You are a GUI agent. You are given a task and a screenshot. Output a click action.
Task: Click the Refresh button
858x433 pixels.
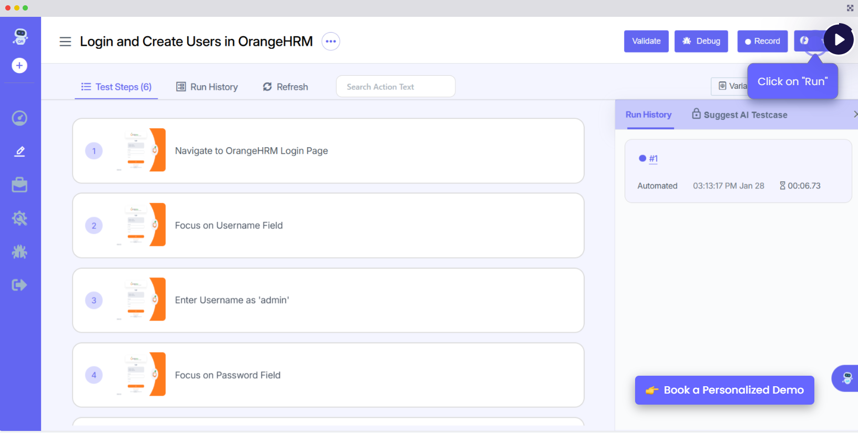click(285, 87)
